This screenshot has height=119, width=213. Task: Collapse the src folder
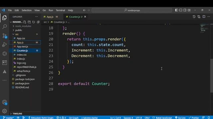(13, 34)
